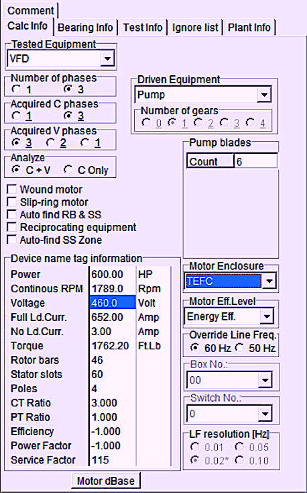Open the Motor dBase button

pyautogui.click(x=105, y=481)
